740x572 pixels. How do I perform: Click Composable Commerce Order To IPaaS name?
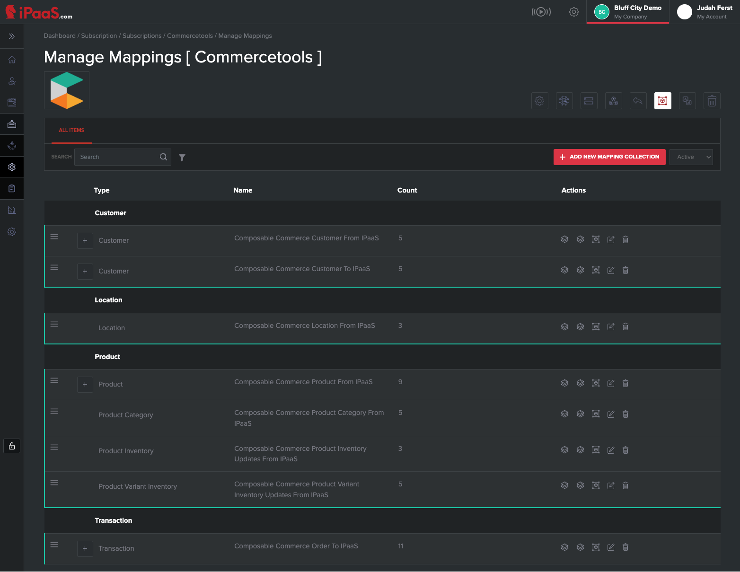coord(296,546)
